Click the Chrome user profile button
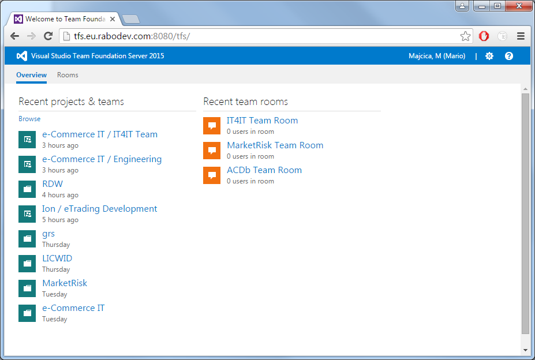 [462, 6]
